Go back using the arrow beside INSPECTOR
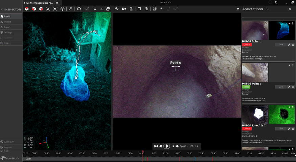 pyautogui.click(x=2, y=9)
